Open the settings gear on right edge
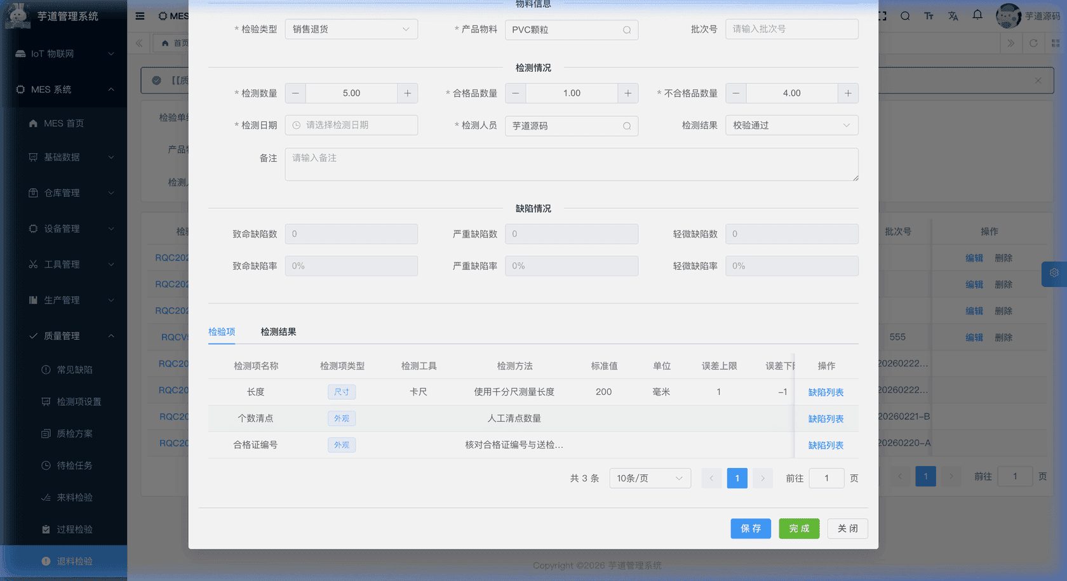The image size is (1067, 581). click(x=1054, y=273)
